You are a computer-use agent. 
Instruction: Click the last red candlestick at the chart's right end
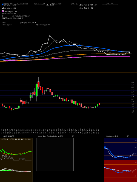click(x=99, y=104)
